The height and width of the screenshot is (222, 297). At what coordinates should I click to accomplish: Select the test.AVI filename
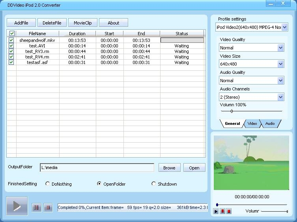click(37, 46)
